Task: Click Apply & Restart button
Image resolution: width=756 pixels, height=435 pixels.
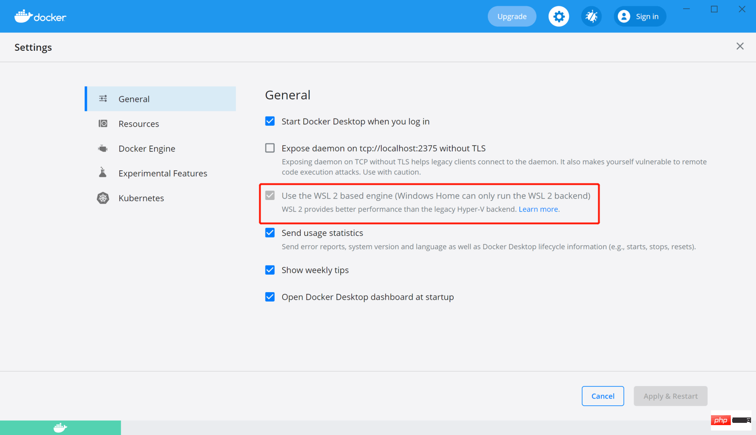Action: tap(670, 396)
